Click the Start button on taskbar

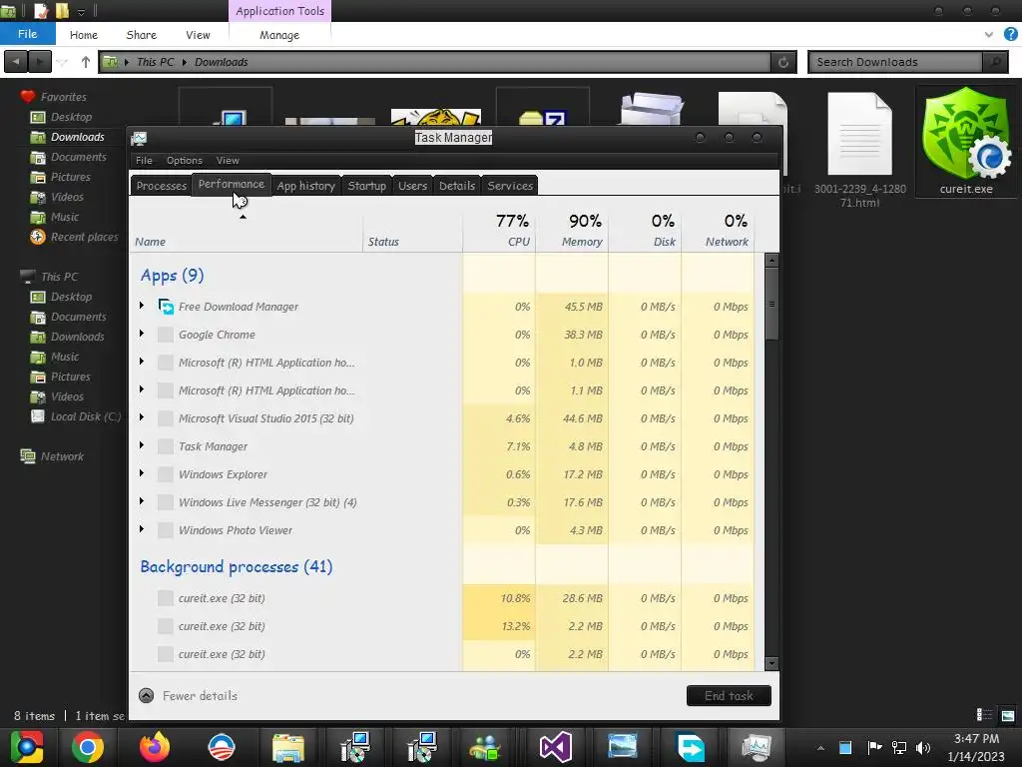click(x=27, y=747)
